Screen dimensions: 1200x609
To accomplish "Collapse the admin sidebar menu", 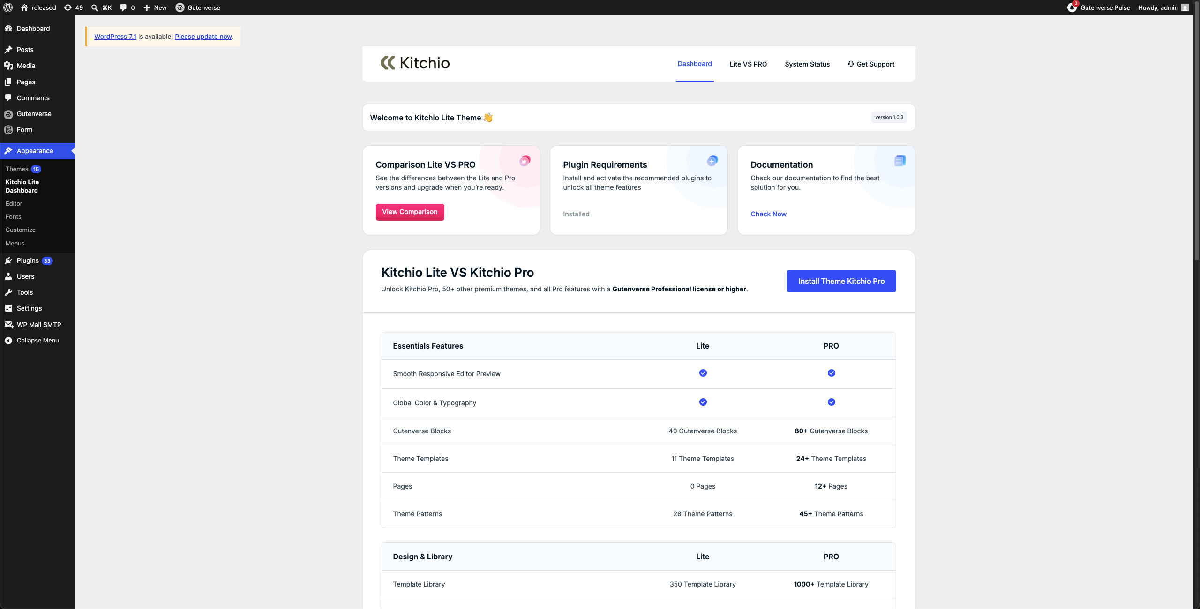I will (x=37, y=341).
